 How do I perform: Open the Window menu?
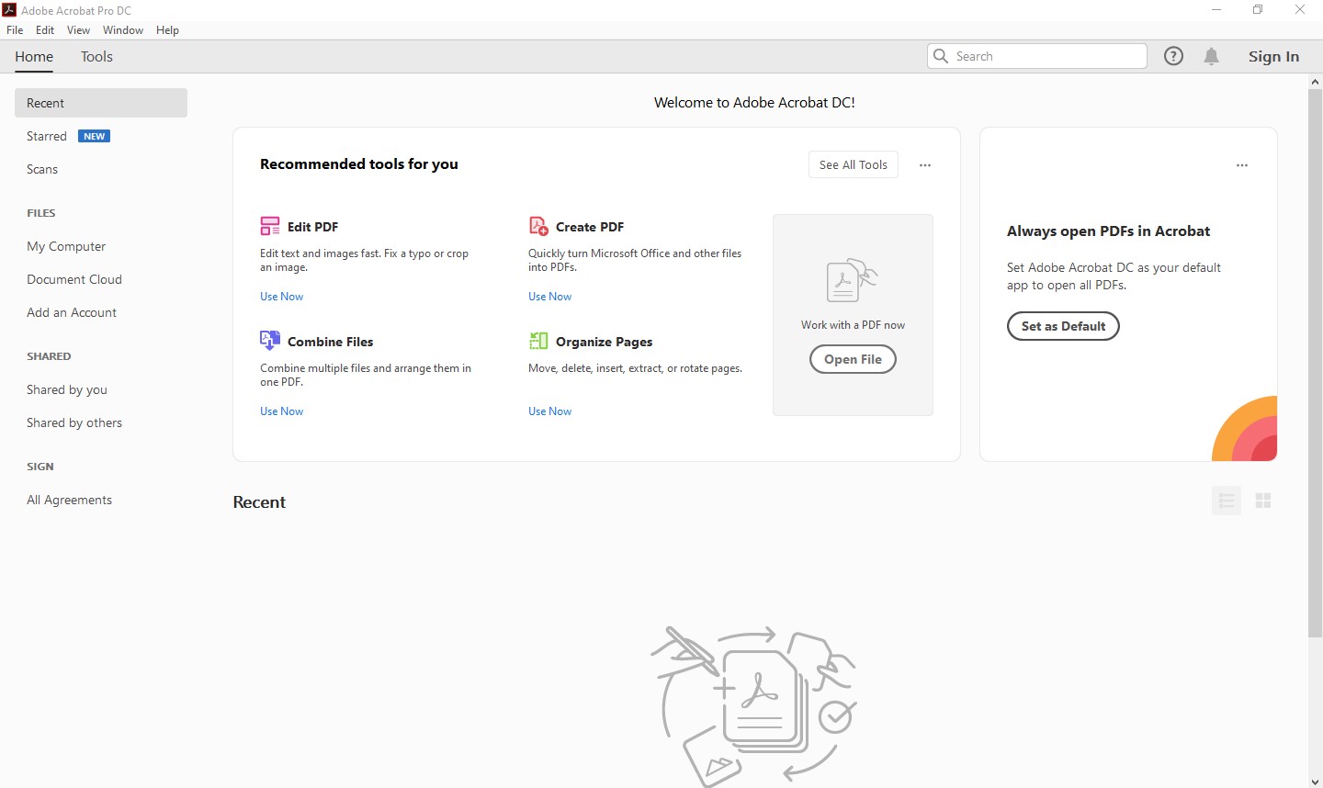coord(123,30)
